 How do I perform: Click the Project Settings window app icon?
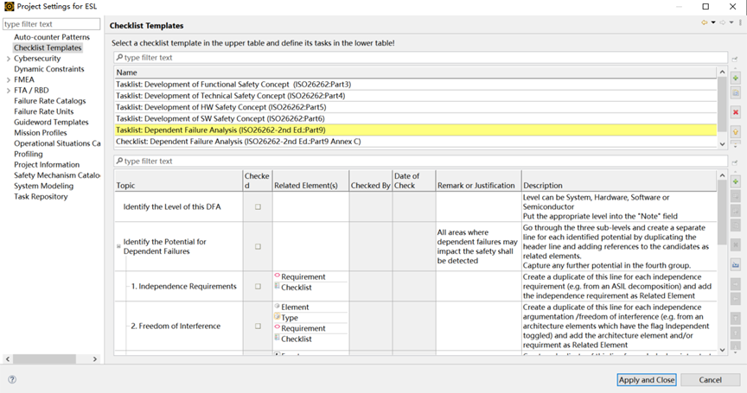click(x=9, y=6)
